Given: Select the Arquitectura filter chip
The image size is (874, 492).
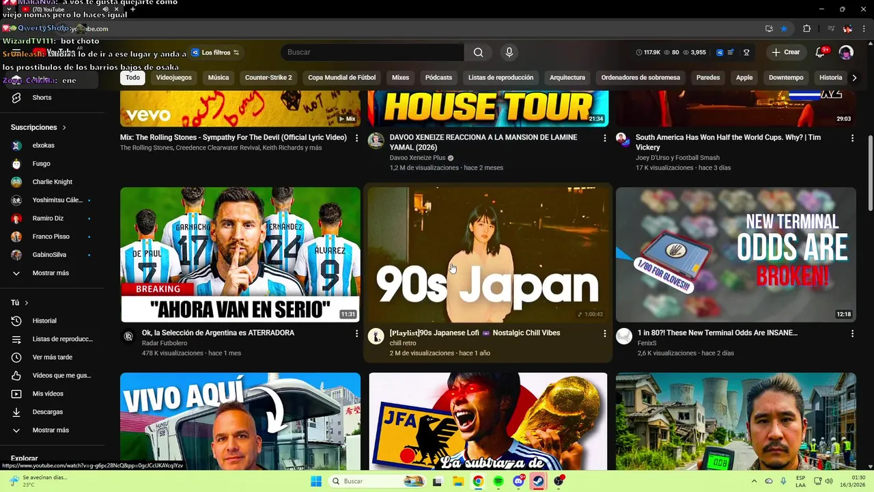Looking at the screenshot, I should [567, 78].
